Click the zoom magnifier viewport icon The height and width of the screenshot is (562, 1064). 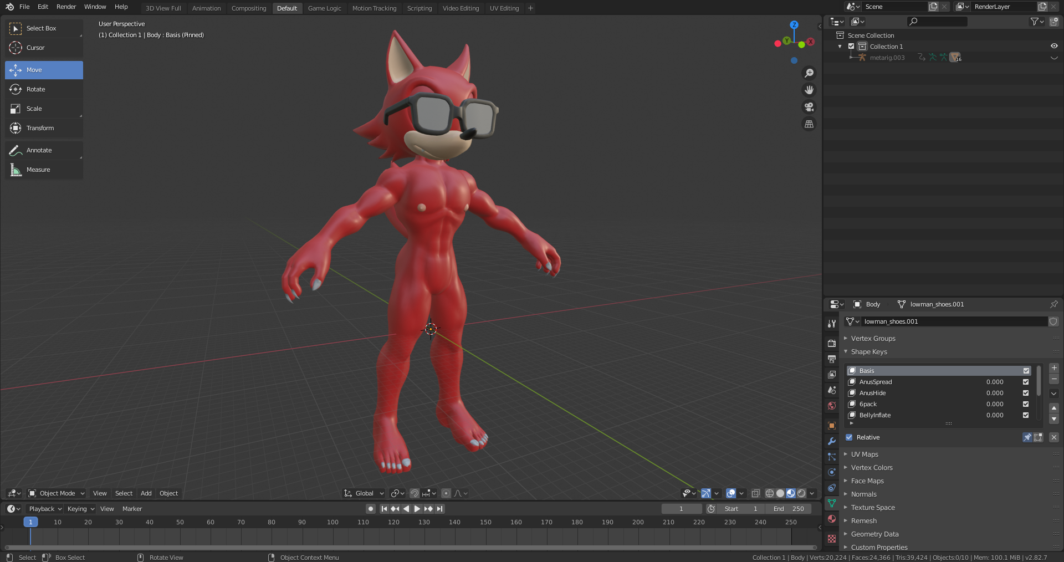[809, 73]
